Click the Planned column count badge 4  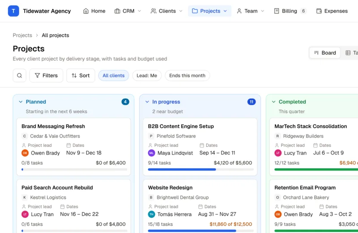point(125,102)
